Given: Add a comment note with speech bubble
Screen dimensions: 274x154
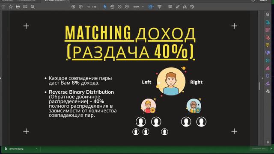Looking at the screenshot, I should point(170,7).
